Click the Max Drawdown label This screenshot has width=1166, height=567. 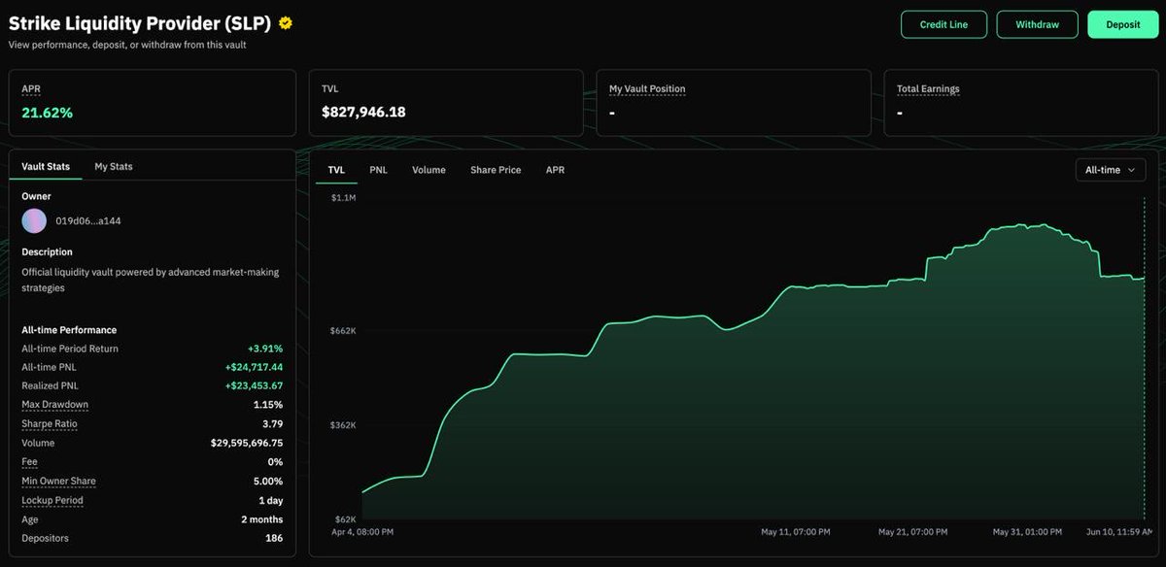click(55, 404)
